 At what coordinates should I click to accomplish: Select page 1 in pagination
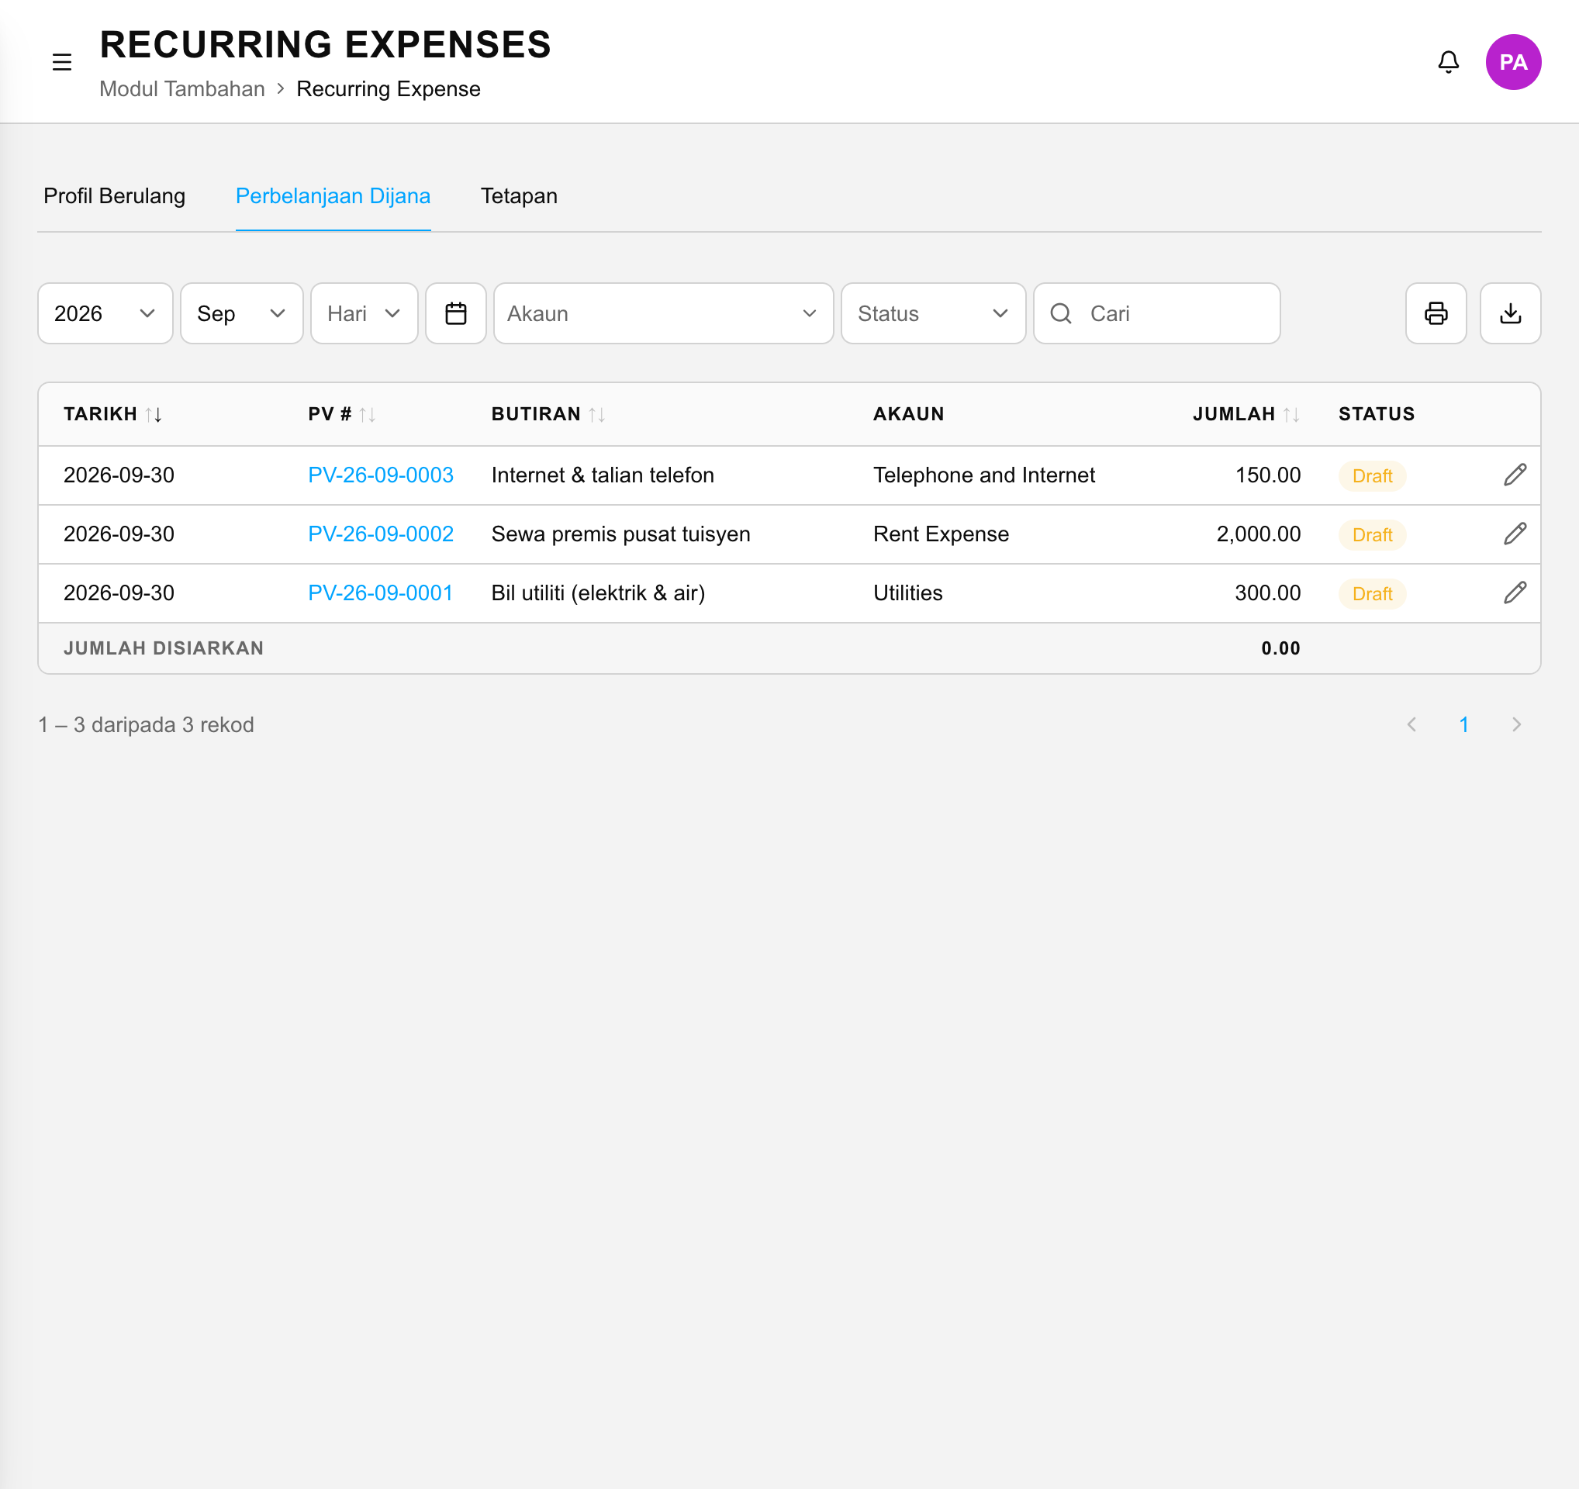(1463, 724)
